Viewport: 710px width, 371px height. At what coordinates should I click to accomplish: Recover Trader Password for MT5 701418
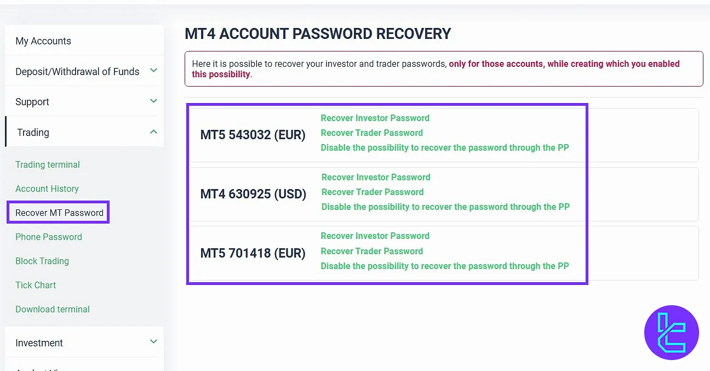point(371,251)
